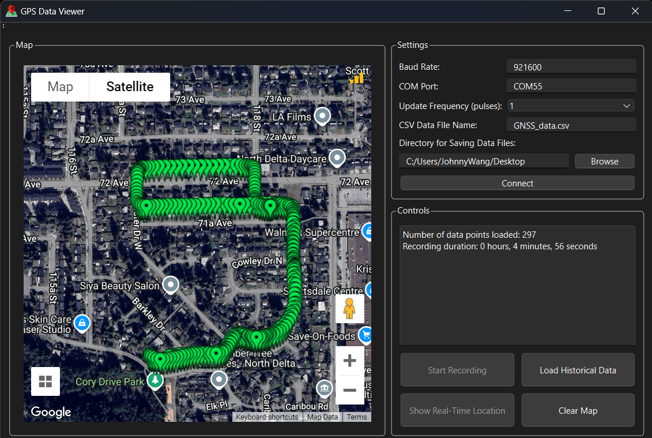Open the map tiles grid menu
Screen dimensions: 652x438
[46, 381]
